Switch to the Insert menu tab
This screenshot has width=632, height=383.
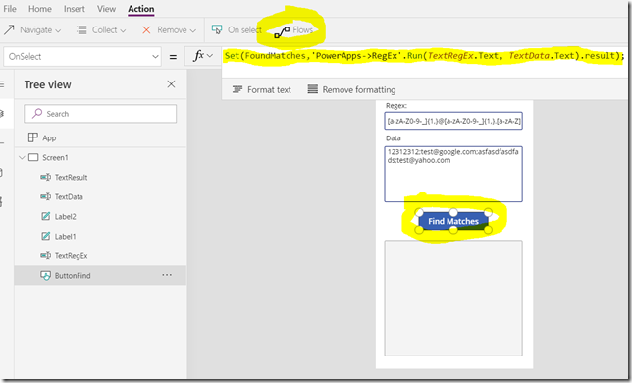coord(75,9)
